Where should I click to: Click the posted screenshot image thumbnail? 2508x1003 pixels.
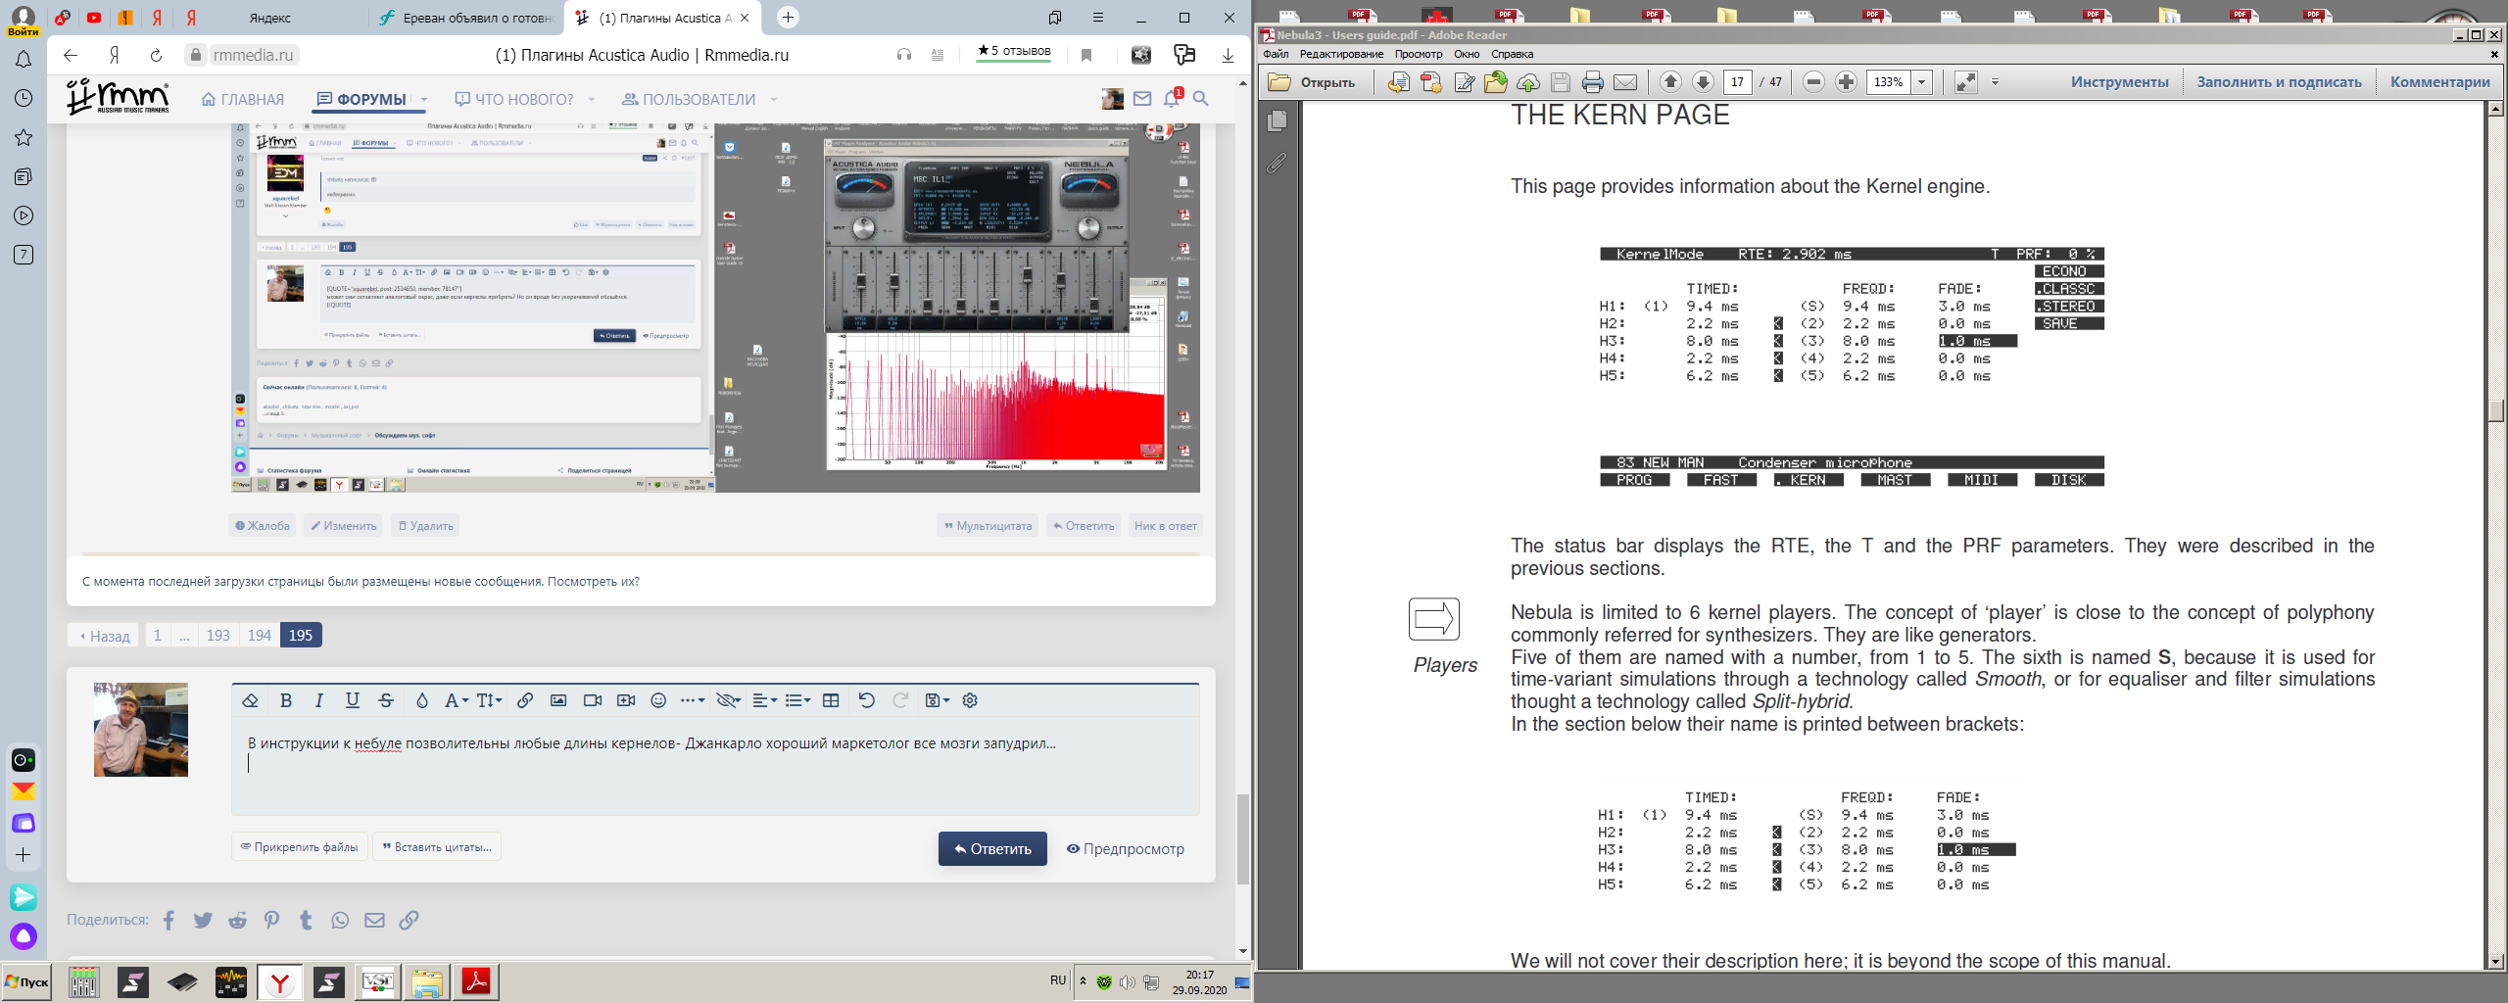tap(716, 308)
